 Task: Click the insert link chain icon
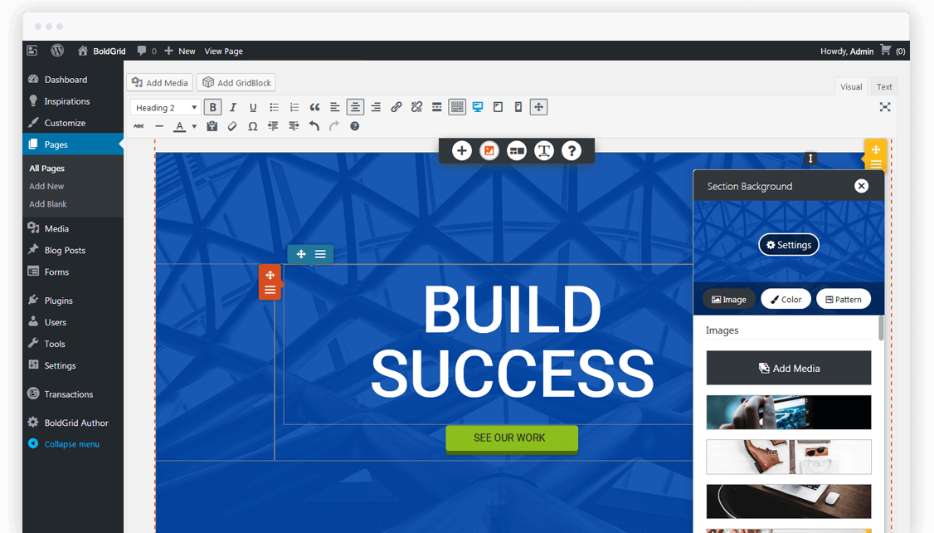coord(396,107)
